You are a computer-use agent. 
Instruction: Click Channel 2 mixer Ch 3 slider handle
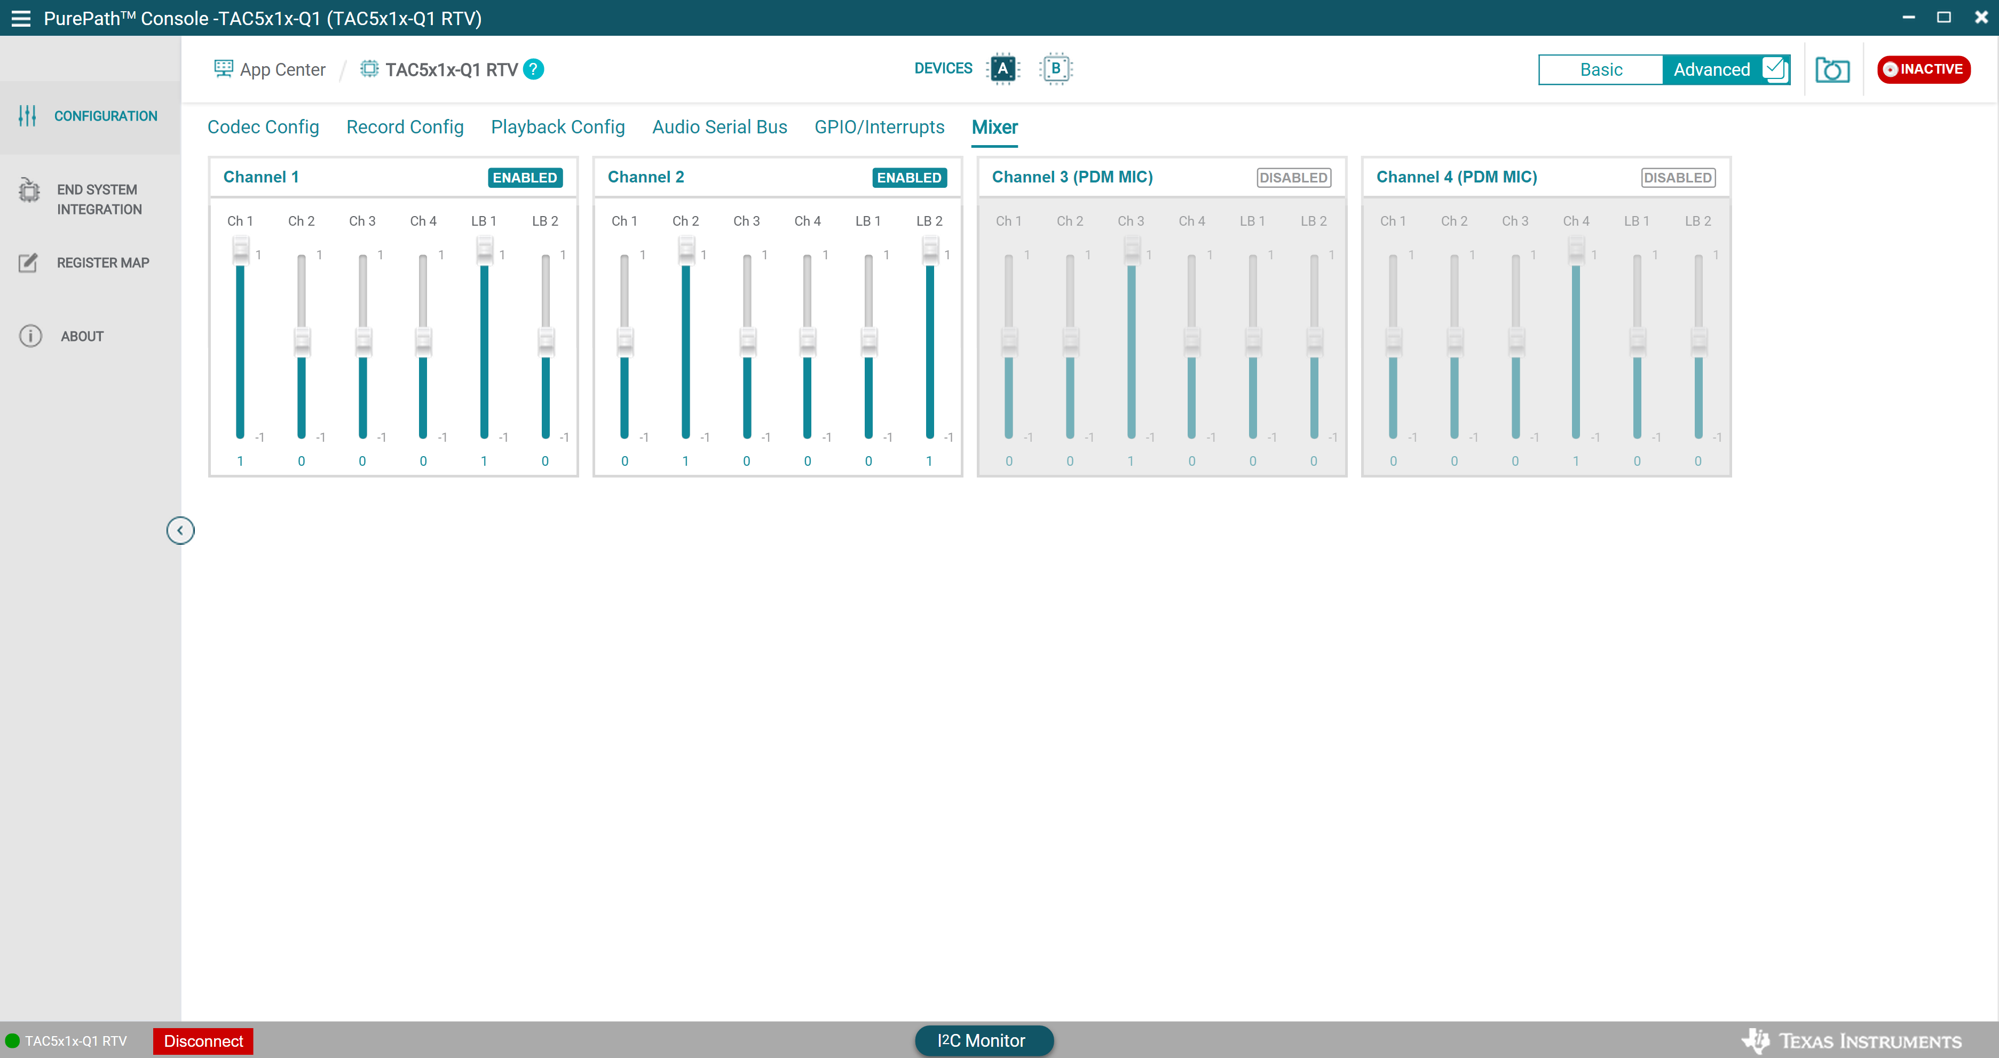[x=747, y=342]
